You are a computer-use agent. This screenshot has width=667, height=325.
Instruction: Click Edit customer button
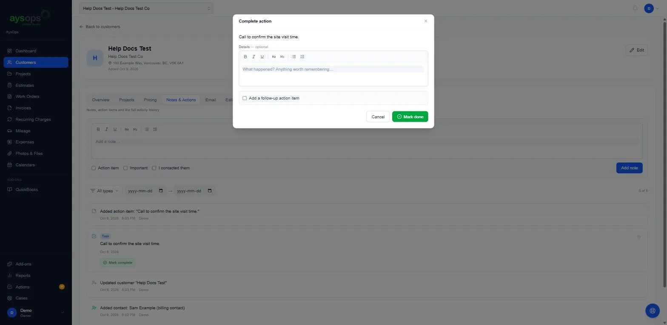click(637, 50)
